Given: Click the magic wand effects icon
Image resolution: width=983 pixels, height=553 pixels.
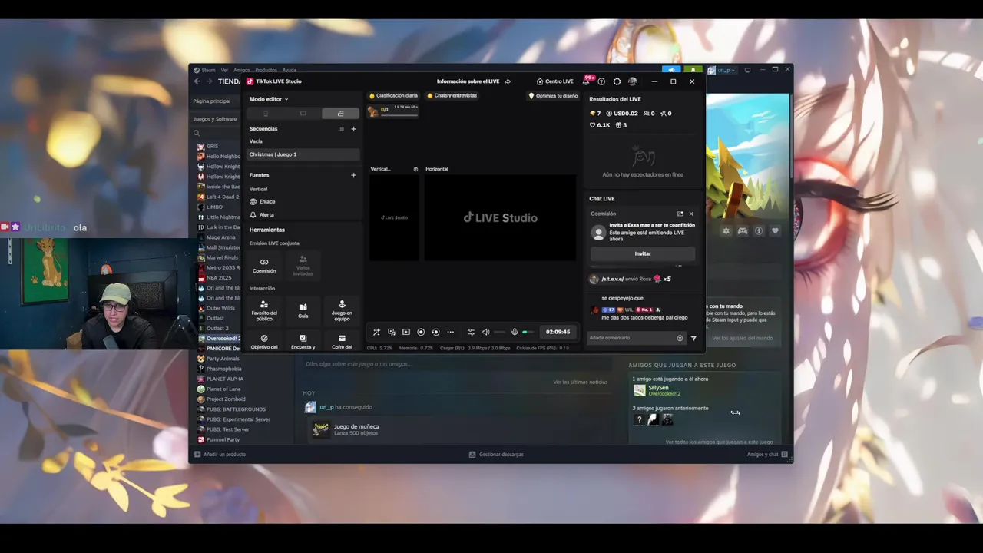Looking at the screenshot, I should pos(376,332).
